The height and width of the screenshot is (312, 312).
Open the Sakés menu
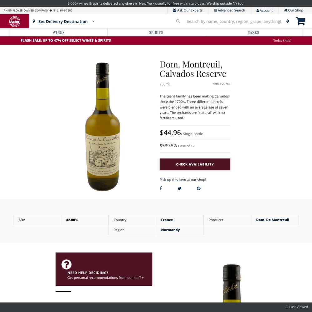click(x=253, y=32)
